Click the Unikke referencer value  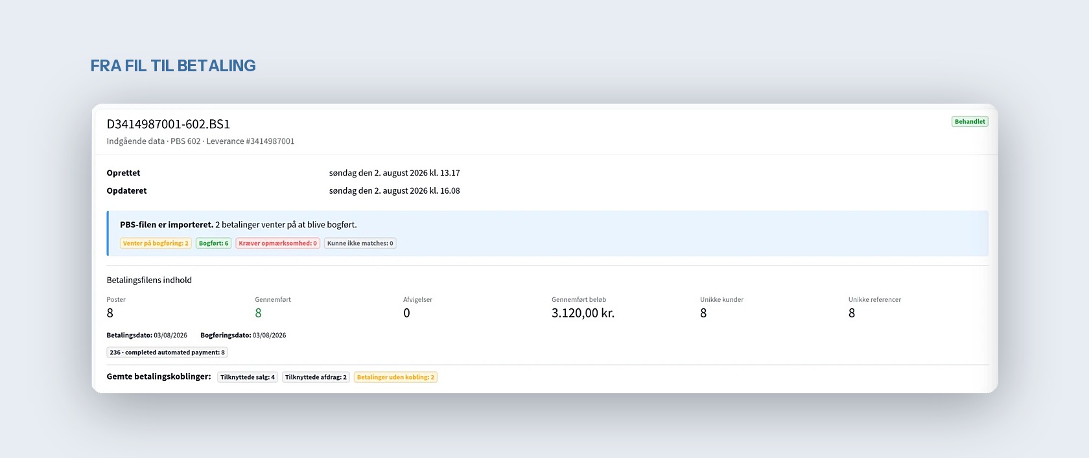coord(852,314)
